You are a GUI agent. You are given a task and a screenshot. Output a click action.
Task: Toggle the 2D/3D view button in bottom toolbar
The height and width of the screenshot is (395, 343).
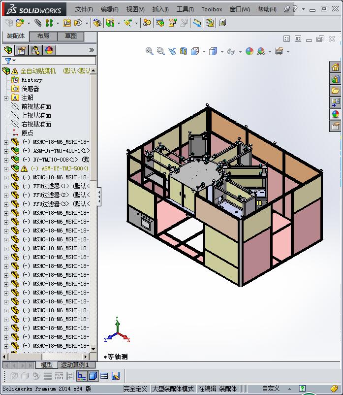[x=82, y=376]
